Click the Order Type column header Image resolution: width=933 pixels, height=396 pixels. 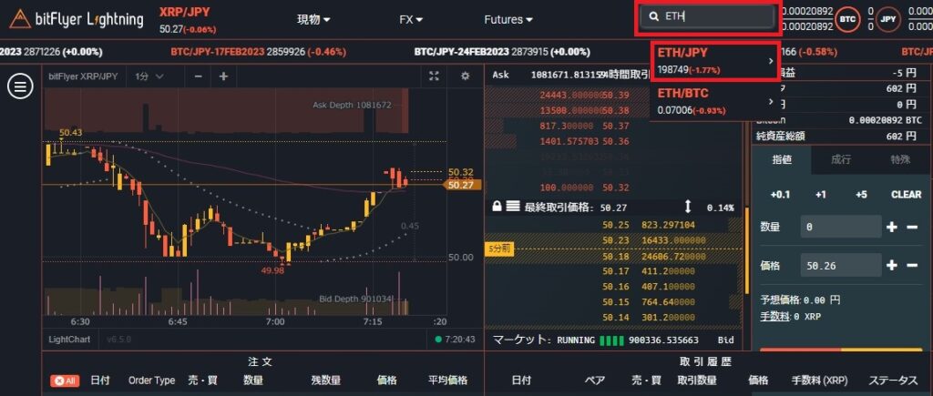[152, 381]
